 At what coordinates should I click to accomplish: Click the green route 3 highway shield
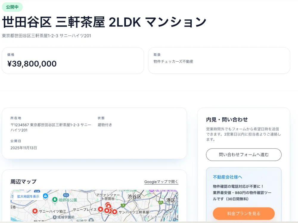[123, 205]
